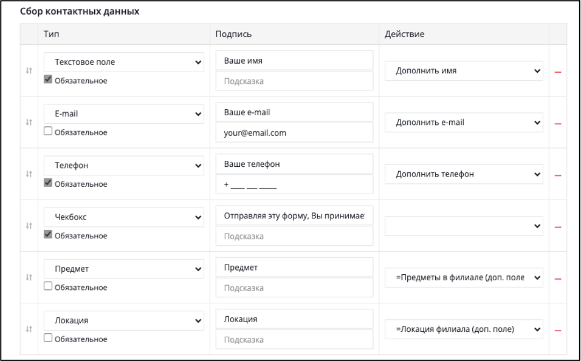Remove the Локация row via the red minus

click(558, 331)
